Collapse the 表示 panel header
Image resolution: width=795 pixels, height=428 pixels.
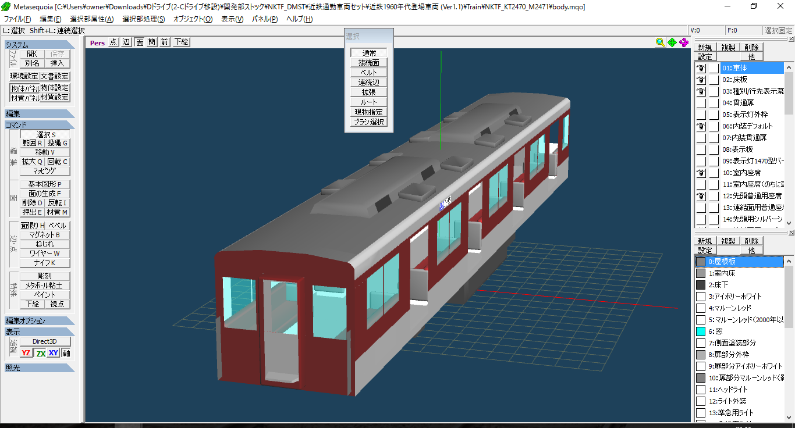39,331
